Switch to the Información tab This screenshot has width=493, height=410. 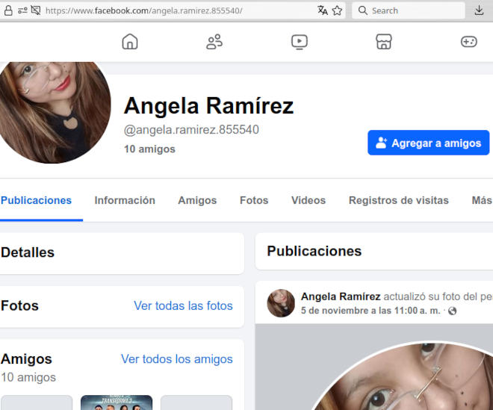(x=125, y=200)
